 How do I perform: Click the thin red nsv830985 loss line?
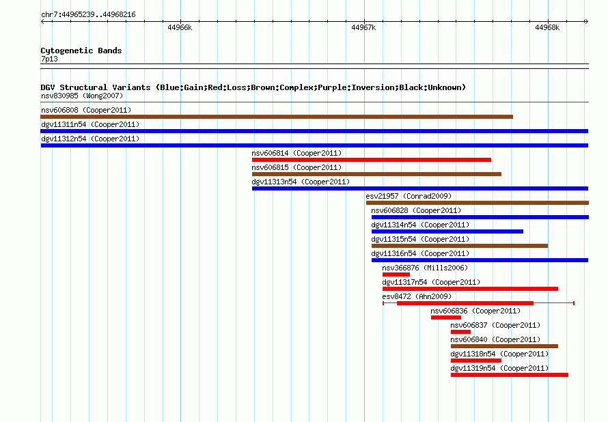coord(314,102)
